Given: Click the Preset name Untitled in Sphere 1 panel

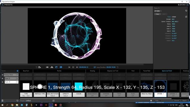Looking at the screenshot, I should click(174, 17).
